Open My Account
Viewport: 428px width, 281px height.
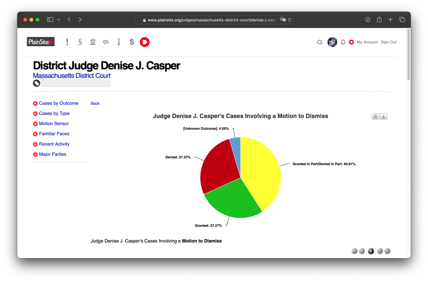pyautogui.click(x=367, y=42)
